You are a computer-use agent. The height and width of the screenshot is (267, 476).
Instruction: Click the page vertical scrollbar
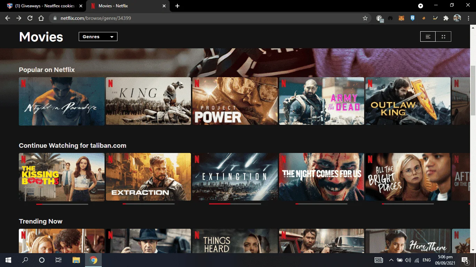(x=473, y=90)
